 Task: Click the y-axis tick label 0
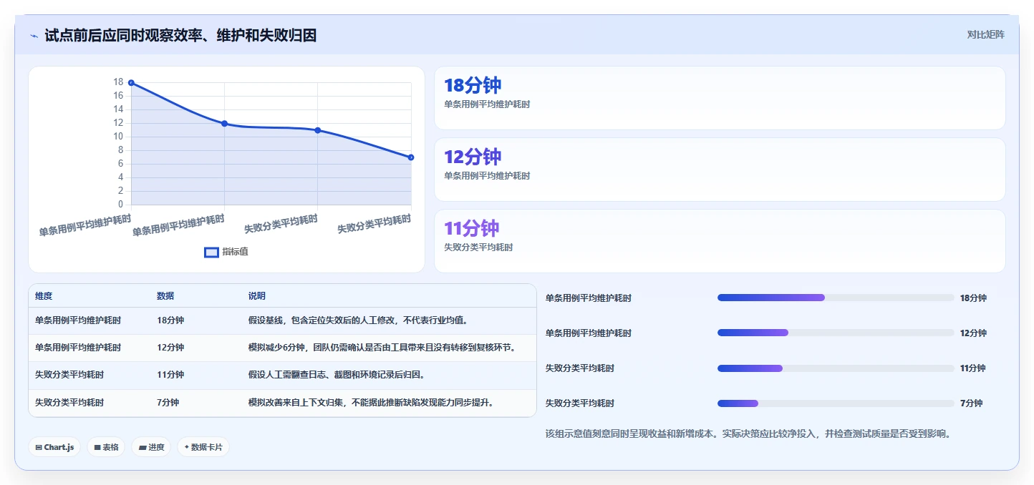tap(120, 205)
